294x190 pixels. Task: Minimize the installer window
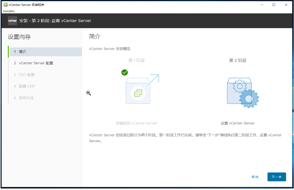pyautogui.click(x=262, y=5)
